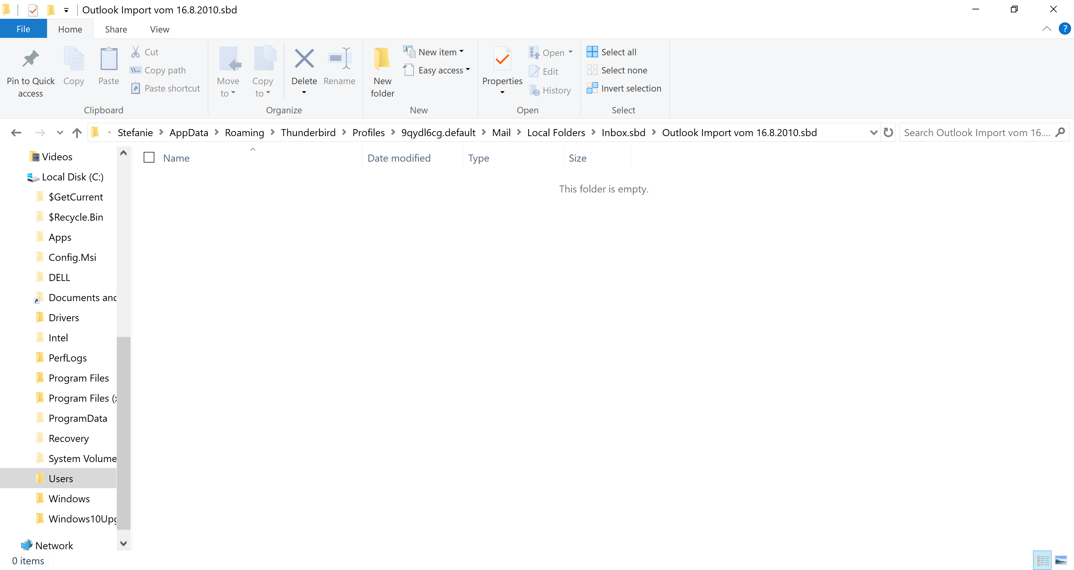
Task: Click the Pin to Quick access icon
Action: (31, 59)
